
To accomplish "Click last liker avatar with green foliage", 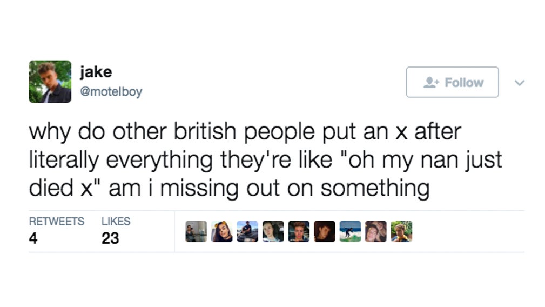I will point(401,231).
